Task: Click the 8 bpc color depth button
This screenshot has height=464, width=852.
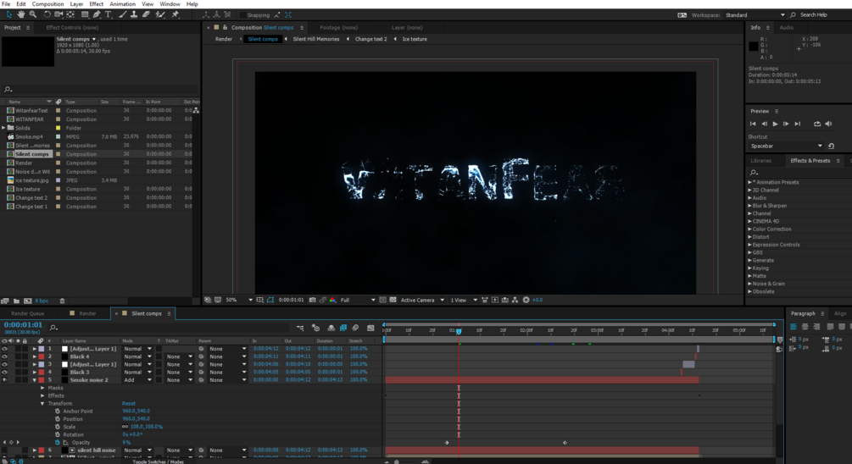Action: [x=42, y=301]
